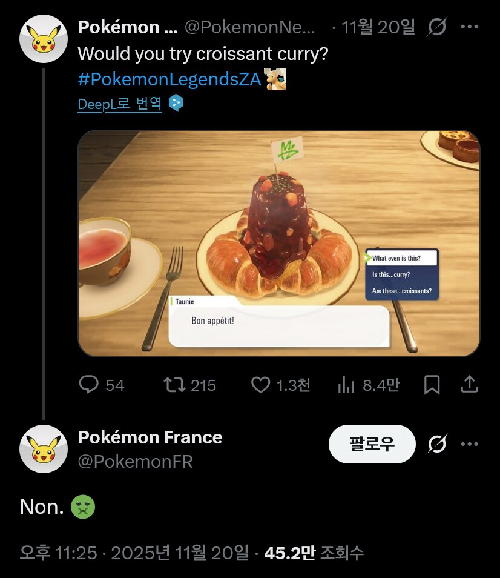Bookmark the Pokémon croissant curry tweet
This screenshot has width=500, height=578.
coord(432,385)
